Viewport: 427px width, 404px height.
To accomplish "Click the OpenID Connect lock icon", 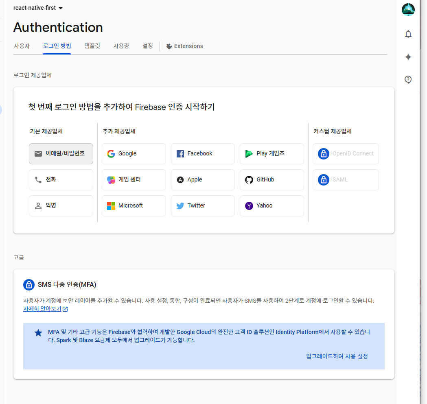I will (x=324, y=154).
